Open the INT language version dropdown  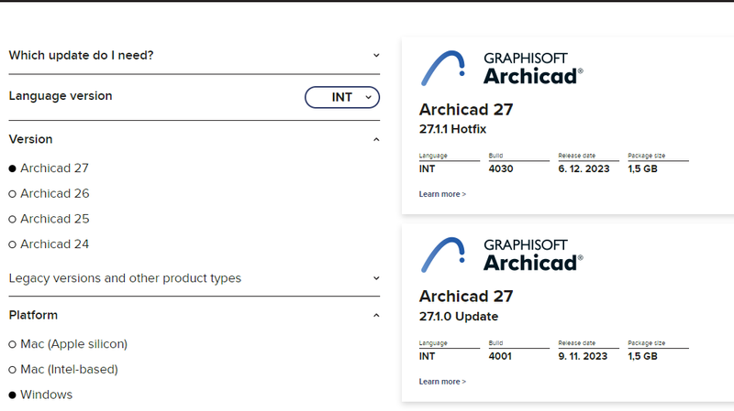pyautogui.click(x=342, y=97)
